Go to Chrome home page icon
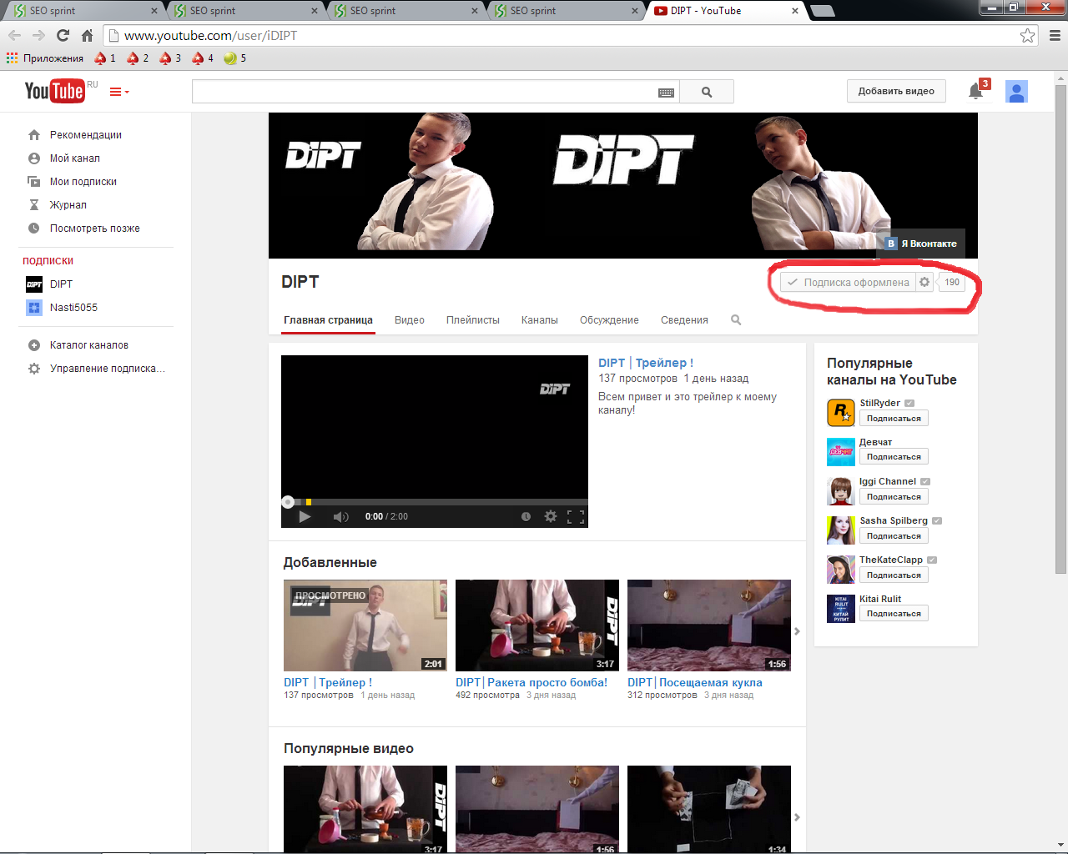This screenshot has height=854, width=1068. coord(87,35)
